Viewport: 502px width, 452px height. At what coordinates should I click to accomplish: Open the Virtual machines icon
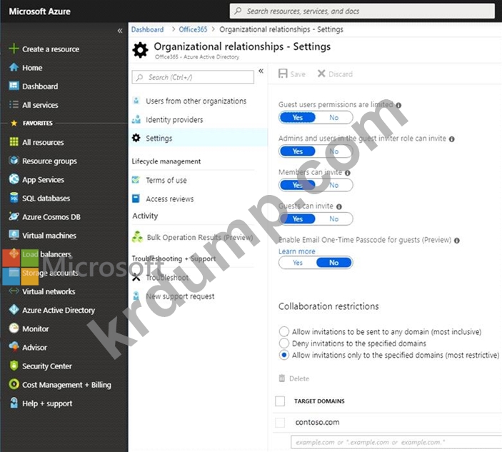pos(14,236)
